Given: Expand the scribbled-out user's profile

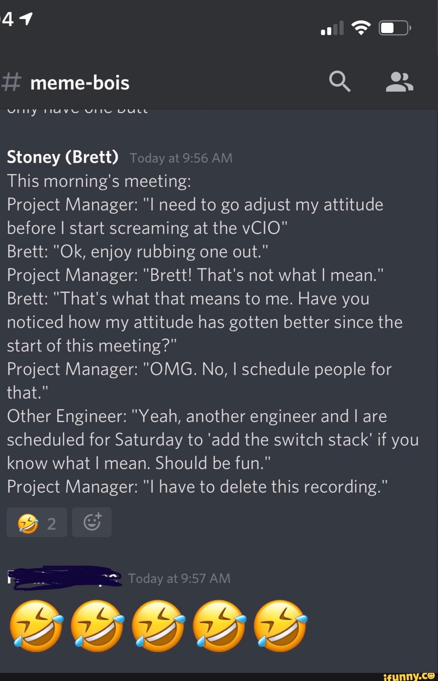Looking at the screenshot, I should pos(65,574).
